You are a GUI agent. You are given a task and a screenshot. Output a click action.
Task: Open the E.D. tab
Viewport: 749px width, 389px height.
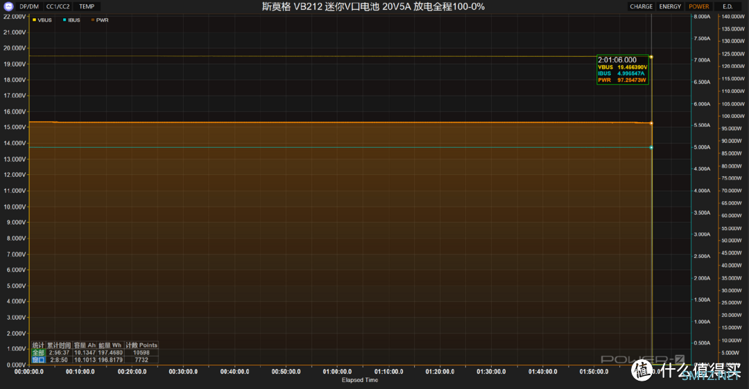coord(728,7)
